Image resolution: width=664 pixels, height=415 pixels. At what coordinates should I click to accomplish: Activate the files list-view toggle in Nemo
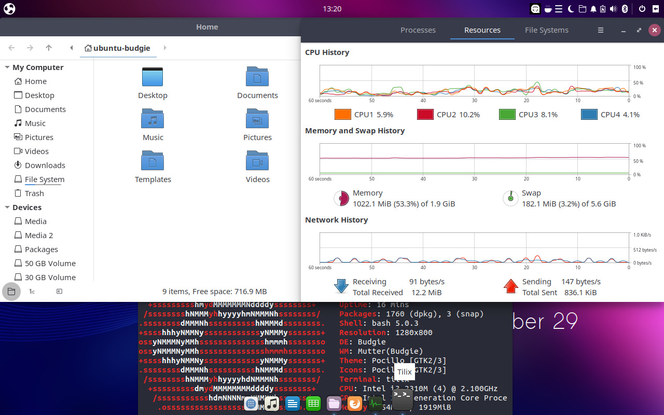[x=32, y=291]
